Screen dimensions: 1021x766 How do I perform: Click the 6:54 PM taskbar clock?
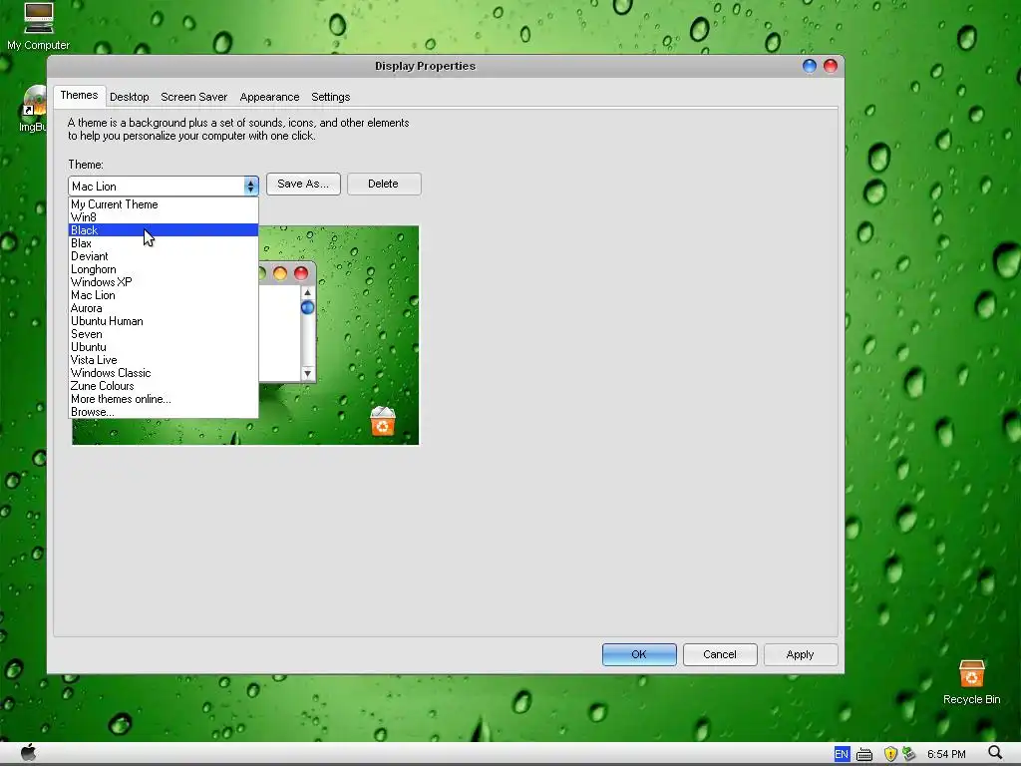[x=946, y=754]
